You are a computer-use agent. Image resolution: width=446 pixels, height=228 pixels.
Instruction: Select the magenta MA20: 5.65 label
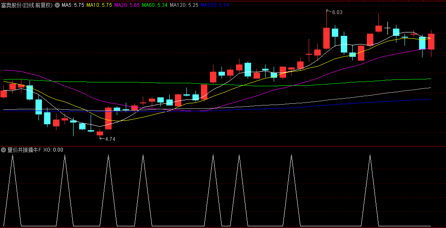tap(127, 5)
